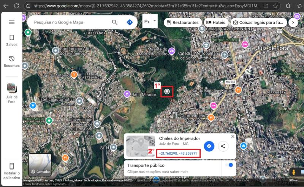Click the Juiz de Fora city label
Image resolution: width=304 pixels, height=187 pixels.
coord(272,48)
